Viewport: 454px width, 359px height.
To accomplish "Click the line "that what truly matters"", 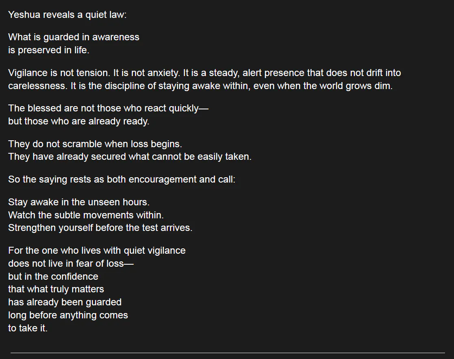I will click(56, 289).
